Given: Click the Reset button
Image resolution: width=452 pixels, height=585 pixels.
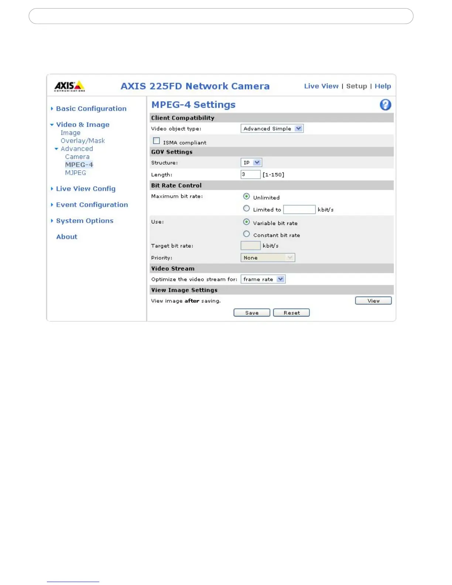Looking at the screenshot, I should pyautogui.click(x=291, y=313).
